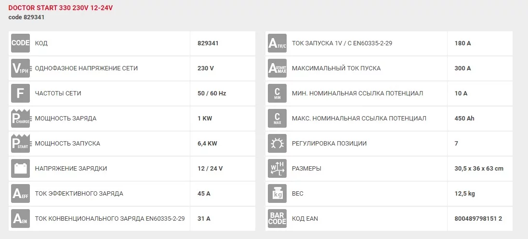
Task: Click МАКС. НОМИНАЛЬНАЯ ССЫЛКА ПОТЕНЦИАЛ label
Action: click(x=359, y=119)
